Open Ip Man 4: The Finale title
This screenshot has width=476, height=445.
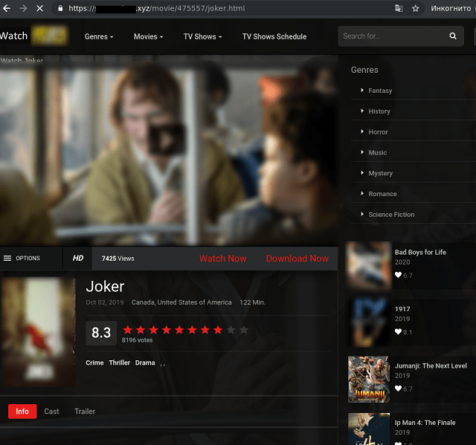[x=425, y=422]
